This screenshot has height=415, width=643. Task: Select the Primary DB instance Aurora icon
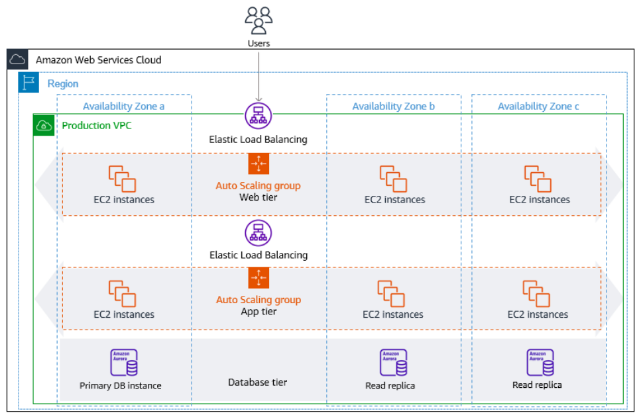[x=124, y=363]
